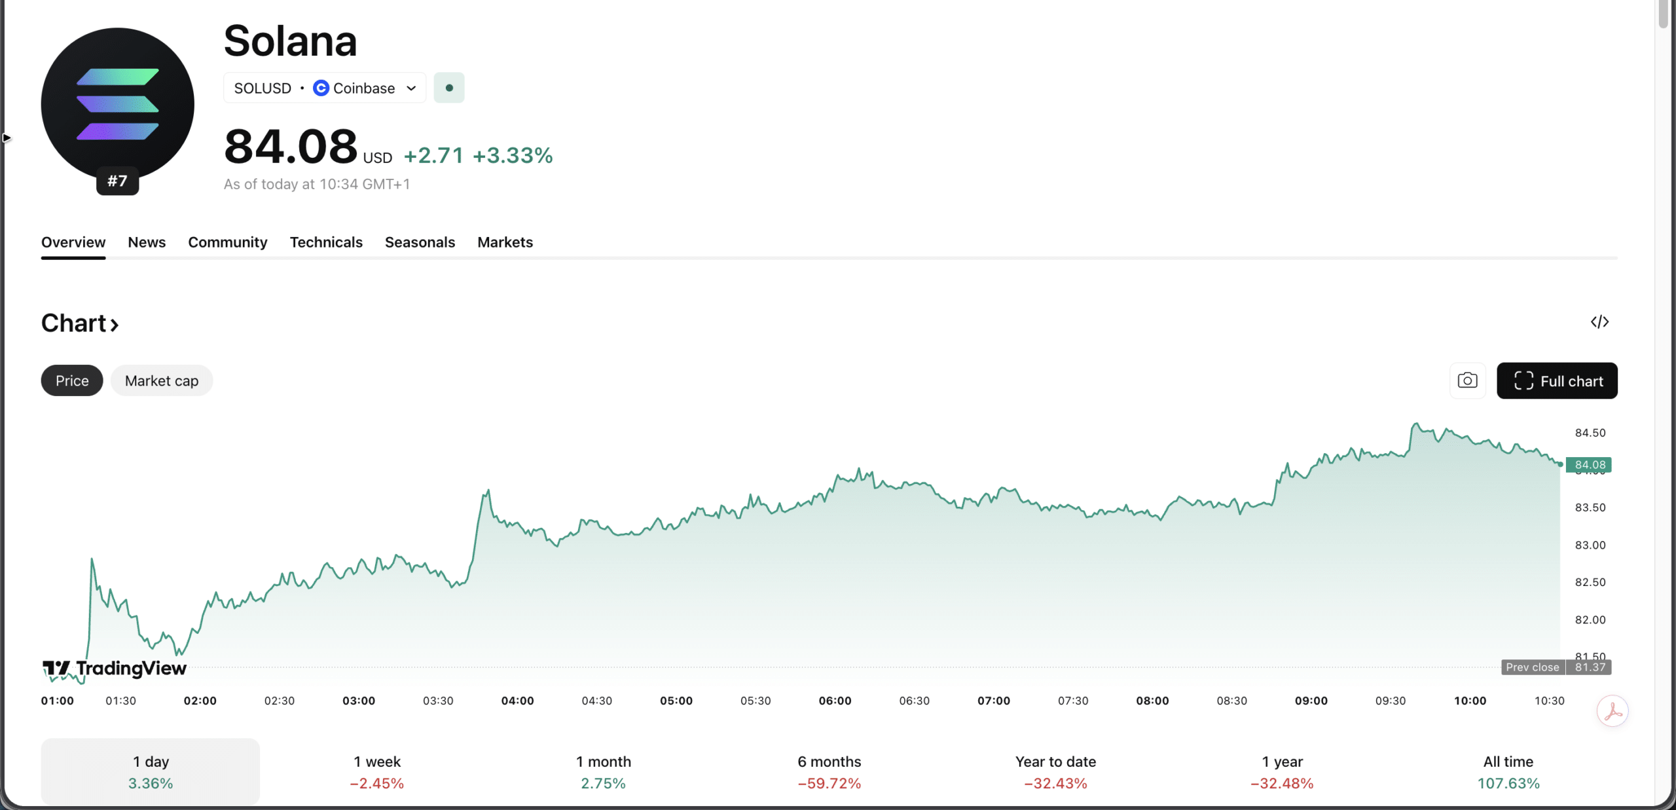Click the +2.71 price change value
1676x810 pixels.
(433, 155)
